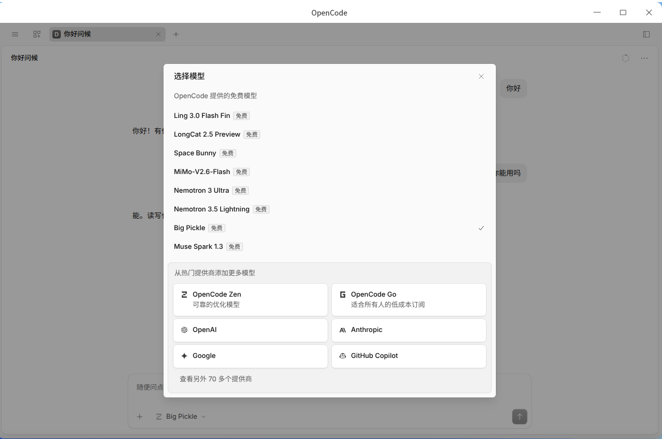Image resolution: width=662 pixels, height=439 pixels.
Task: Toggle the right panel layout icon
Action: 646,34
